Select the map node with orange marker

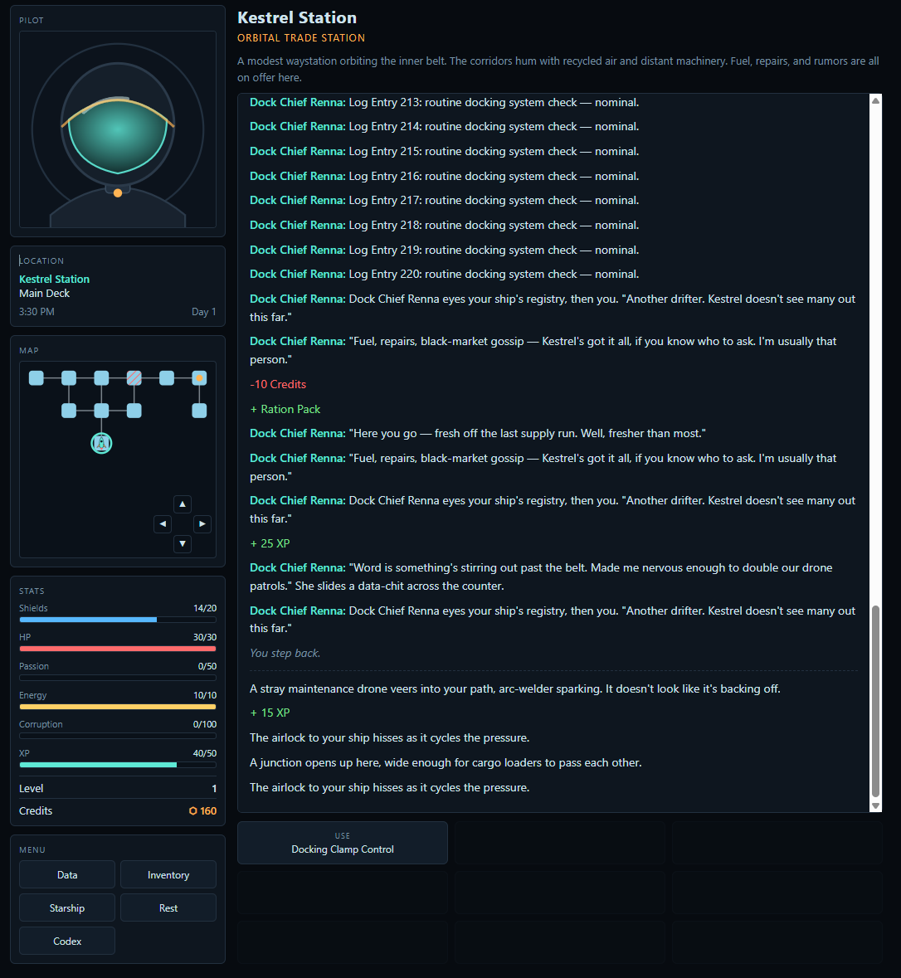(x=199, y=378)
